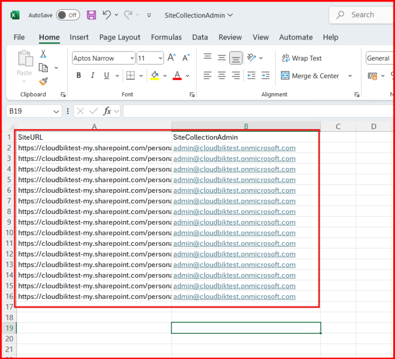
Task: Open the File menu tab
Action: [x=19, y=37]
